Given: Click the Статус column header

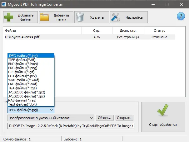Looking at the screenshot, I should [x=159, y=31].
